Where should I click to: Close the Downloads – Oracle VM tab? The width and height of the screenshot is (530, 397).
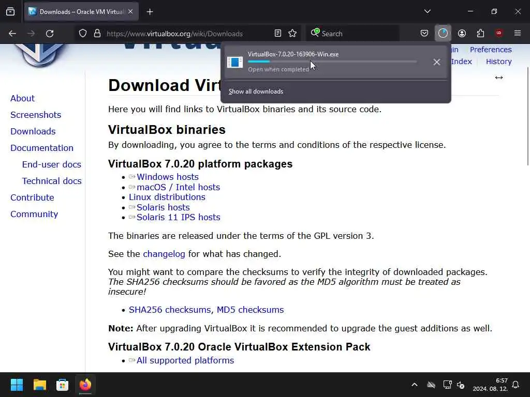click(x=130, y=12)
